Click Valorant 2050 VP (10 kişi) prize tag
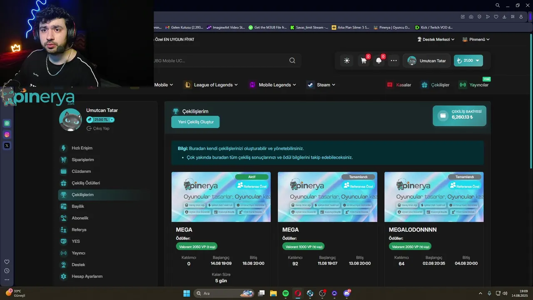The image size is (533, 300). [x=410, y=247]
